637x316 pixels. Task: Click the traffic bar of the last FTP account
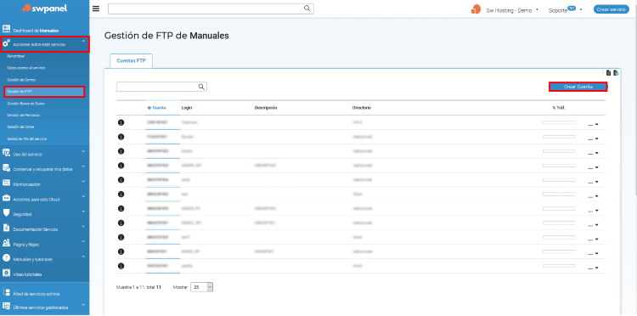pyautogui.click(x=559, y=266)
